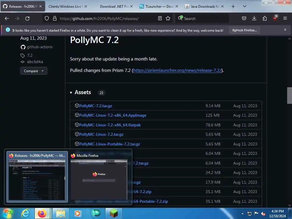
Task: Select Releases fn2006/PollyMC window thumbnail
Action: tap(37, 177)
